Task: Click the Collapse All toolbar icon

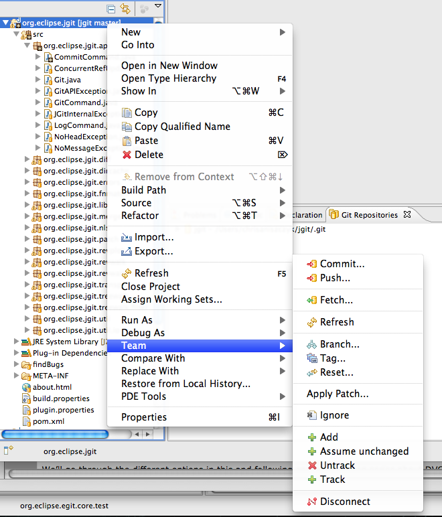Action: point(111,9)
